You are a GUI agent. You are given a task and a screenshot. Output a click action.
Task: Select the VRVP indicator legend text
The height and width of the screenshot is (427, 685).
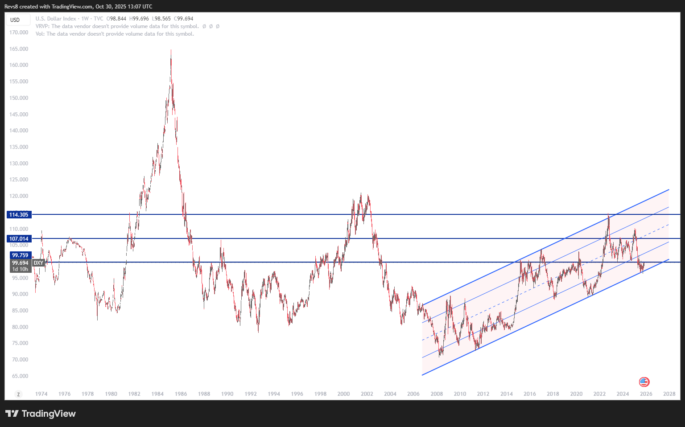tap(117, 26)
